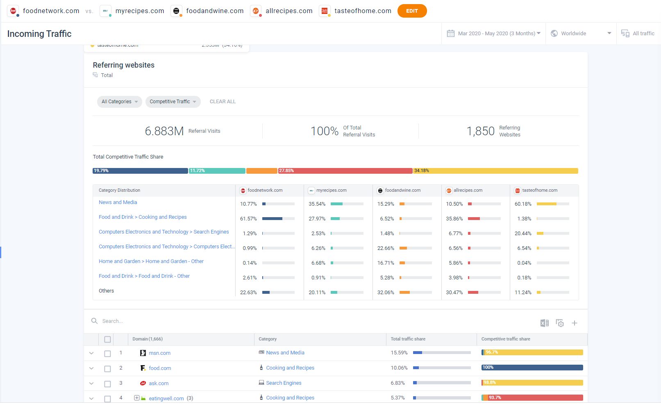661x404 pixels.
Task: Click the blue 19.79% traffic share bar segment
Action: tap(140, 171)
